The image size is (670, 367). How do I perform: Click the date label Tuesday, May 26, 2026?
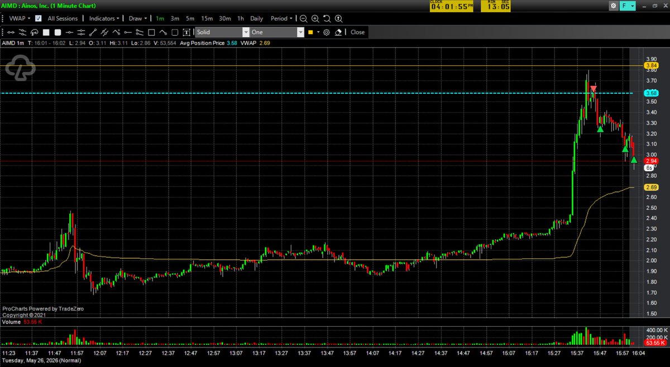(x=40, y=362)
